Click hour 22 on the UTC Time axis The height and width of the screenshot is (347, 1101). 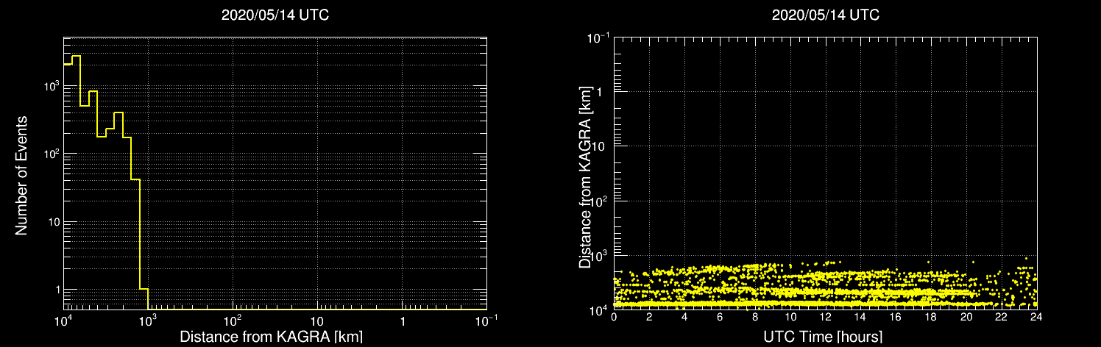(x=1002, y=318)
